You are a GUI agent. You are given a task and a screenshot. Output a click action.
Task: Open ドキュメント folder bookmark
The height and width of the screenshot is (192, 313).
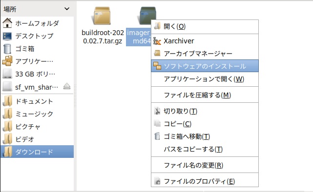tap(37, 101)
